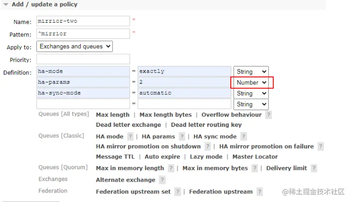Screen dimensions: 351x202
Task: Open help for Delivery limit
Action: [314, 168]
